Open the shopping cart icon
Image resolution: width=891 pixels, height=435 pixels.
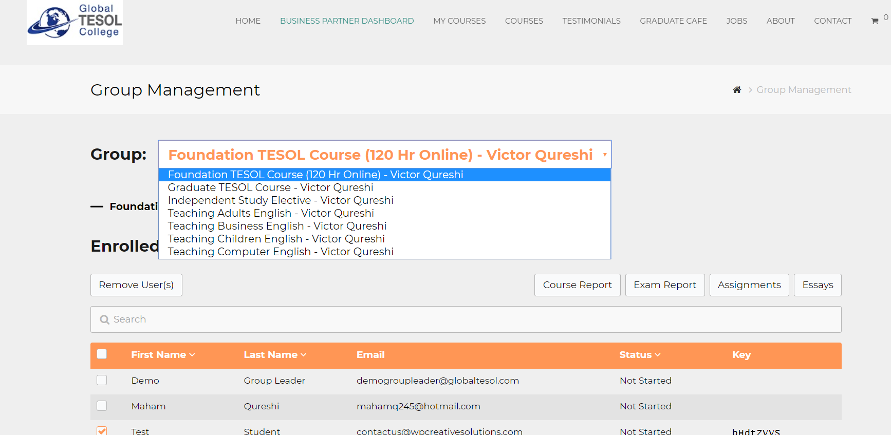click(x=875, y=21)
